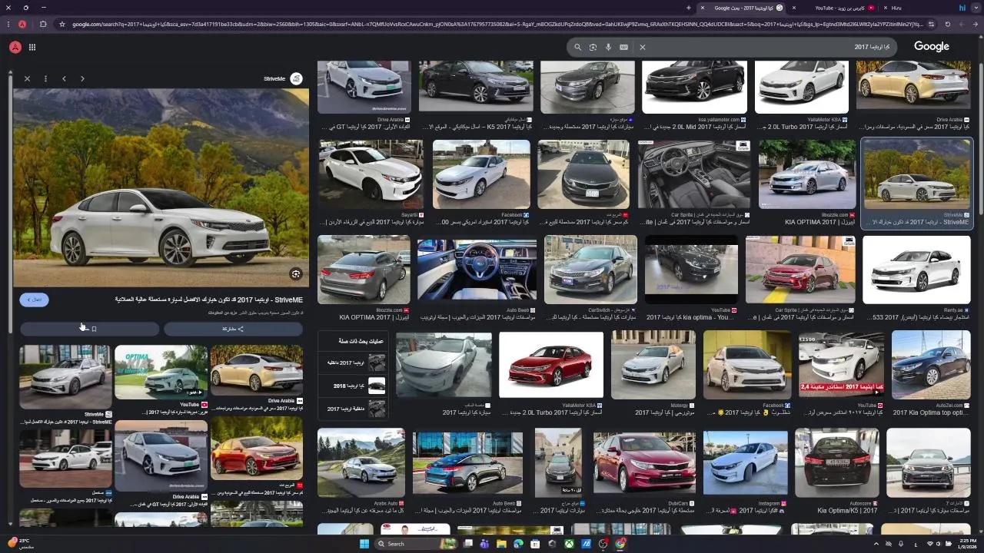This screenshot has height=553, width=984.
Task: Click the magnifier search submit icon
Action: 577,47
